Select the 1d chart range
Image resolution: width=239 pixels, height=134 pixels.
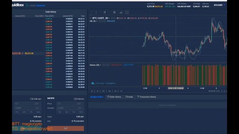point(121,91)
